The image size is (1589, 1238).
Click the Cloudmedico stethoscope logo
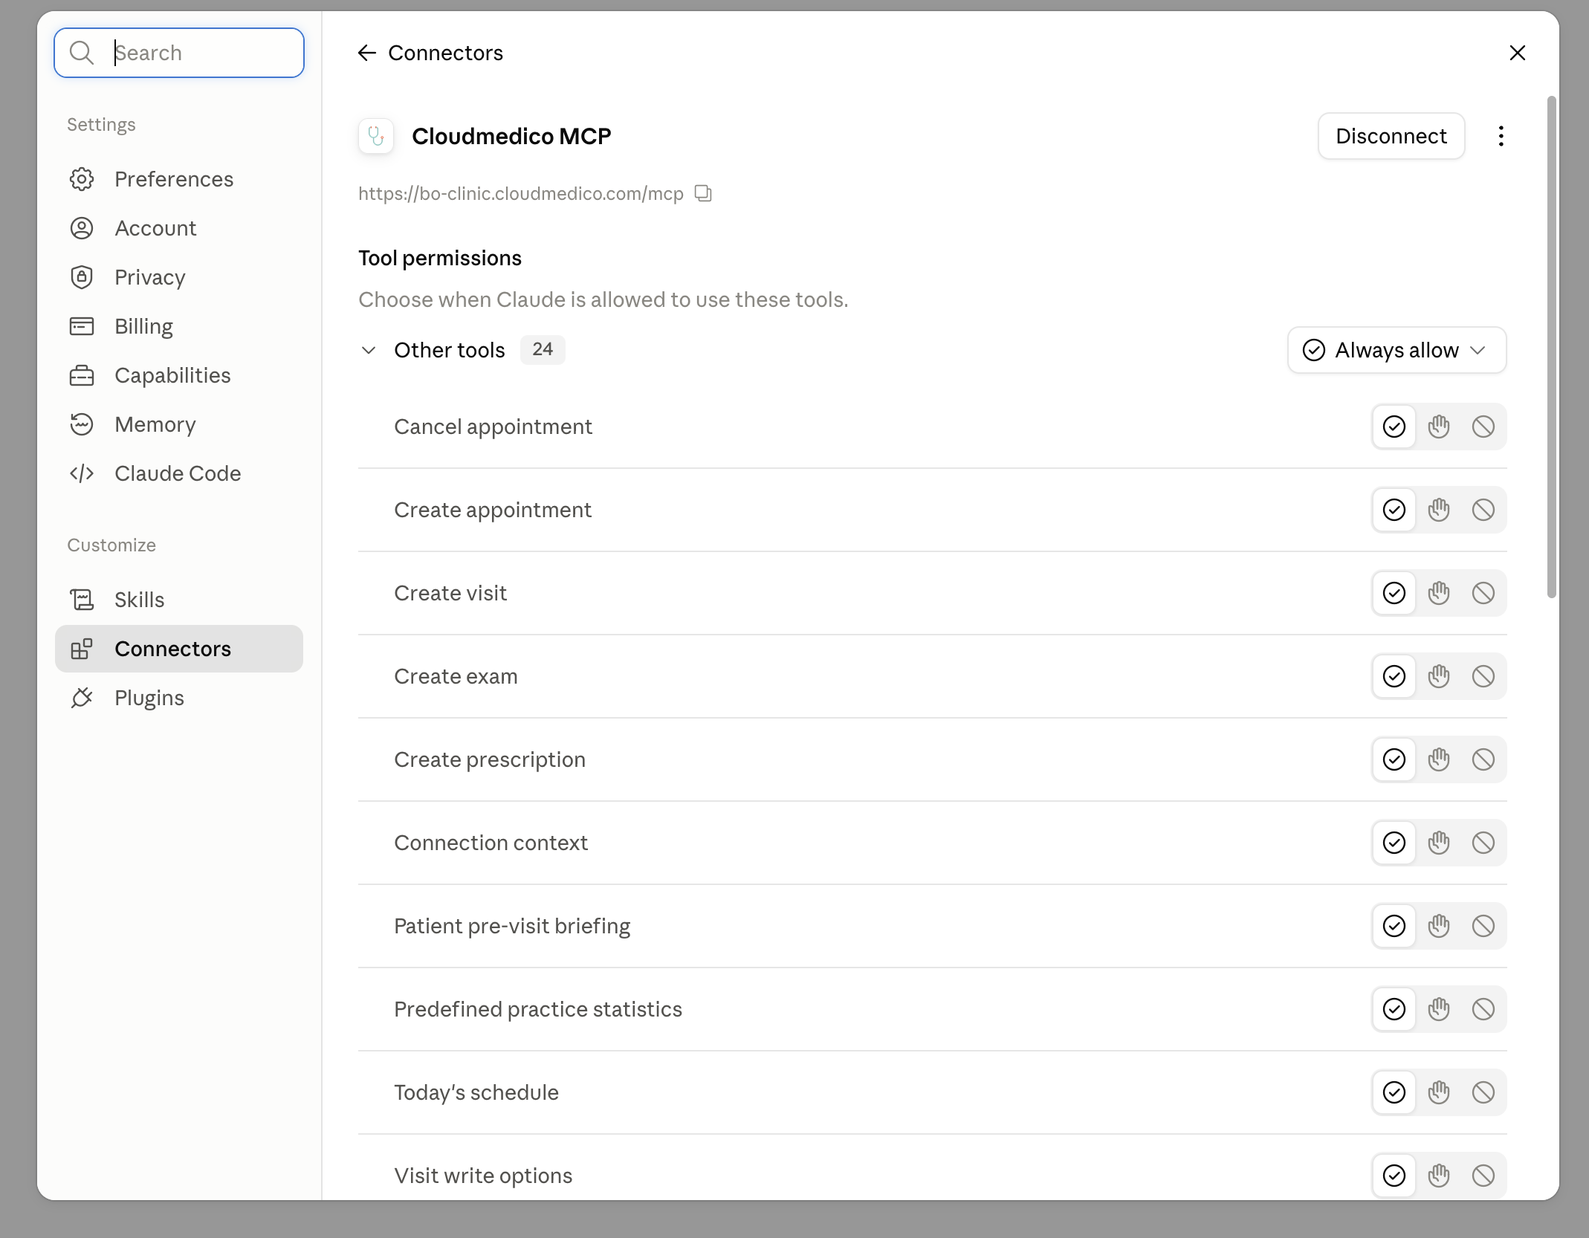(376, 136)
